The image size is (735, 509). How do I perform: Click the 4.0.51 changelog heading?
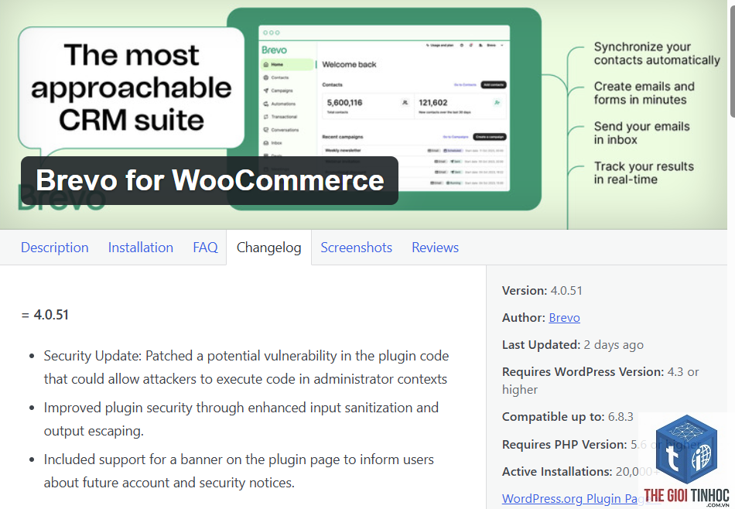[x=45, y=315]
